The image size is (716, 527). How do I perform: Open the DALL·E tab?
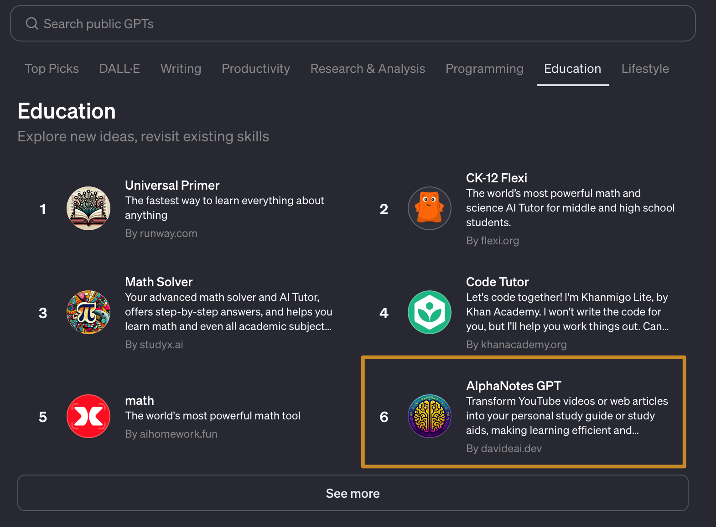tap(119, 68)
